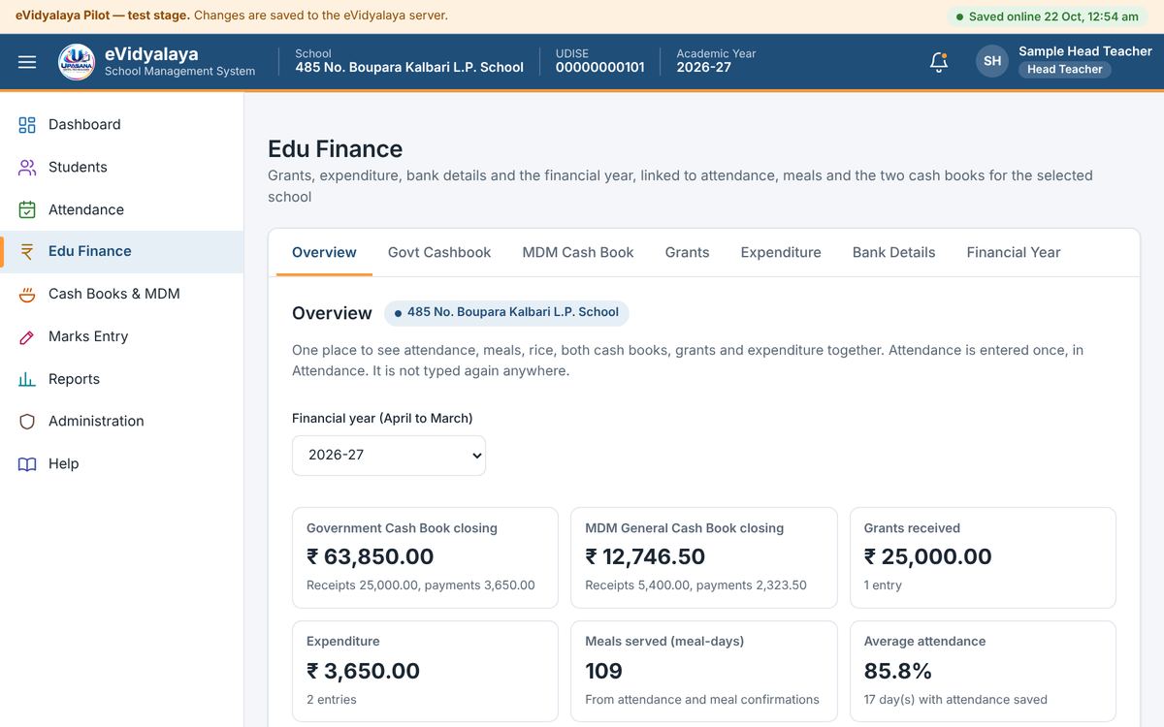Click the Saved online status pill
The width and height of the screenshot is (1164, 727).
[1048, 16]
